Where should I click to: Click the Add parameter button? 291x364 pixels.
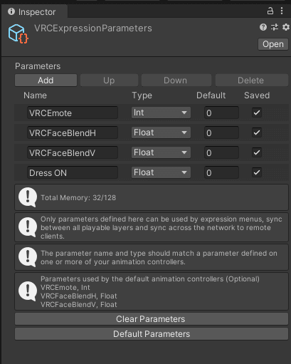click(x=46, y=80)
